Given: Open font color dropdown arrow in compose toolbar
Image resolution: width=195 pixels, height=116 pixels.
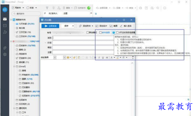Looking at the screenshot, I should click(114, 57).
